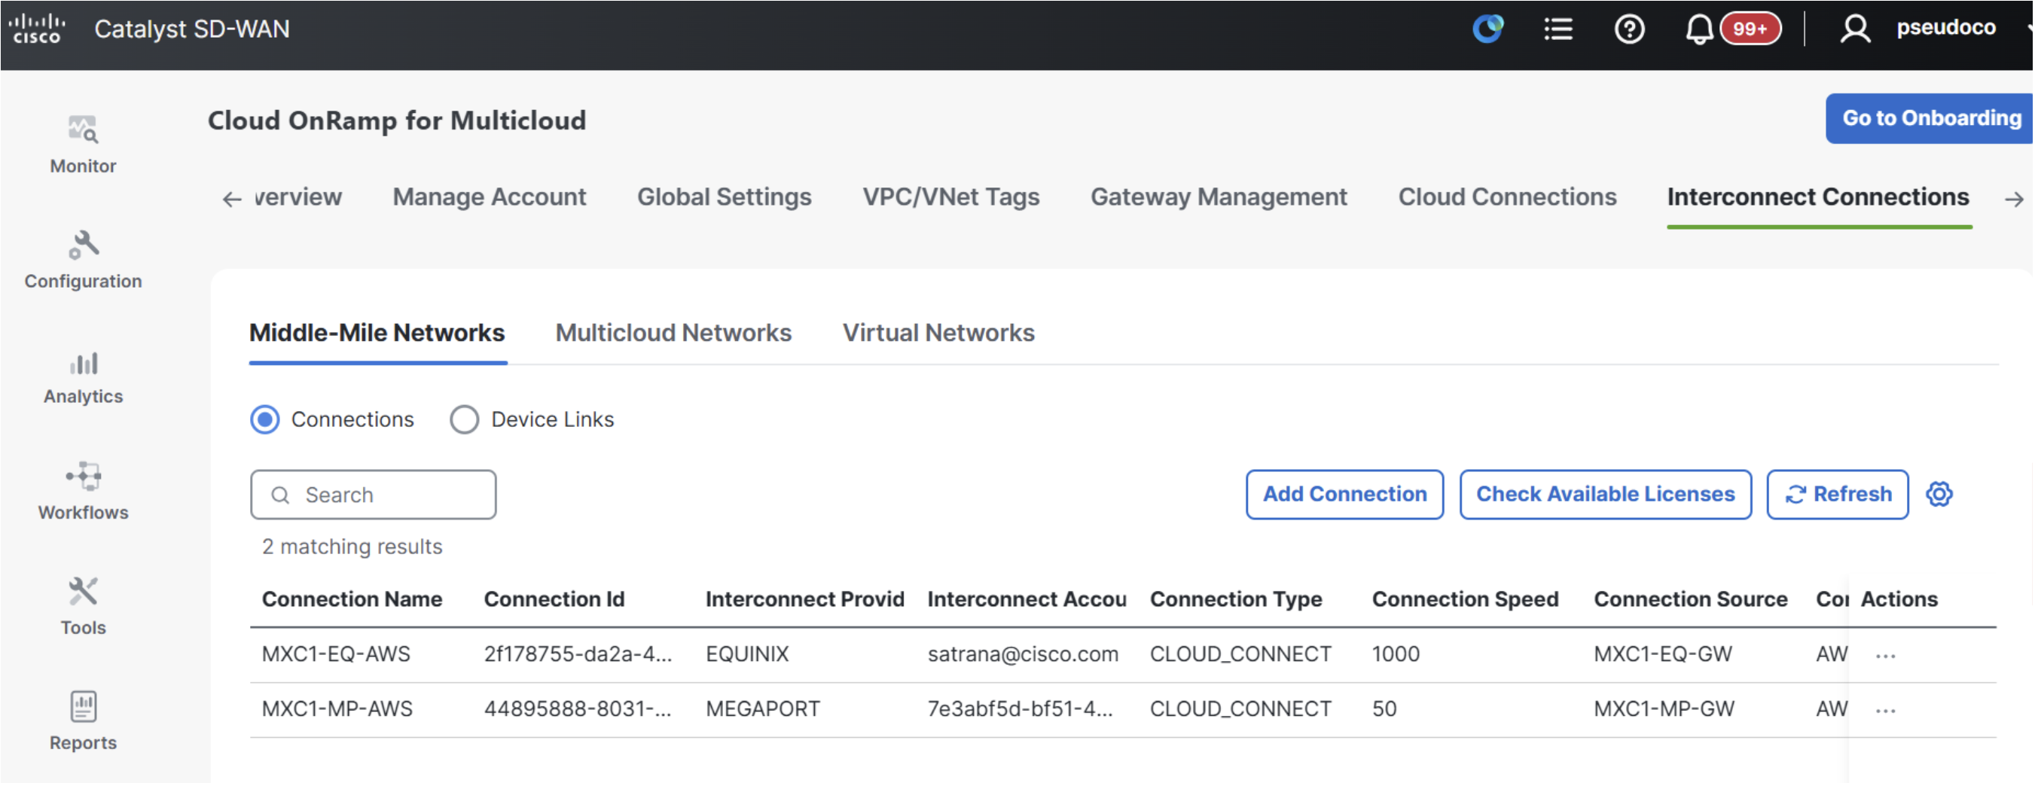Screen dimensions: 2035x786
Task: Click CLOUD_CONNECT in the MXC1-MP-AWS row
Action: (x=1241, y=710)
